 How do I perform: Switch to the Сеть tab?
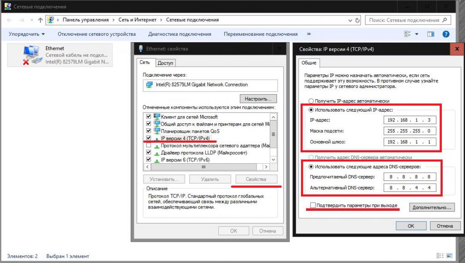tap(145, 62)
